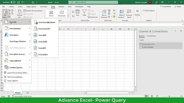Open the Outline dropdown

pos(137,13)
